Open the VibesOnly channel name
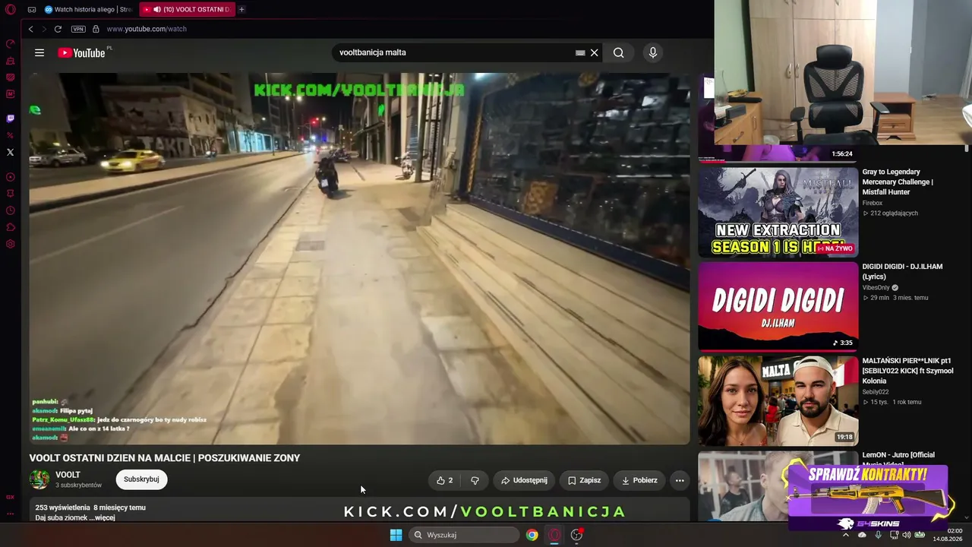 click(876, 288)
